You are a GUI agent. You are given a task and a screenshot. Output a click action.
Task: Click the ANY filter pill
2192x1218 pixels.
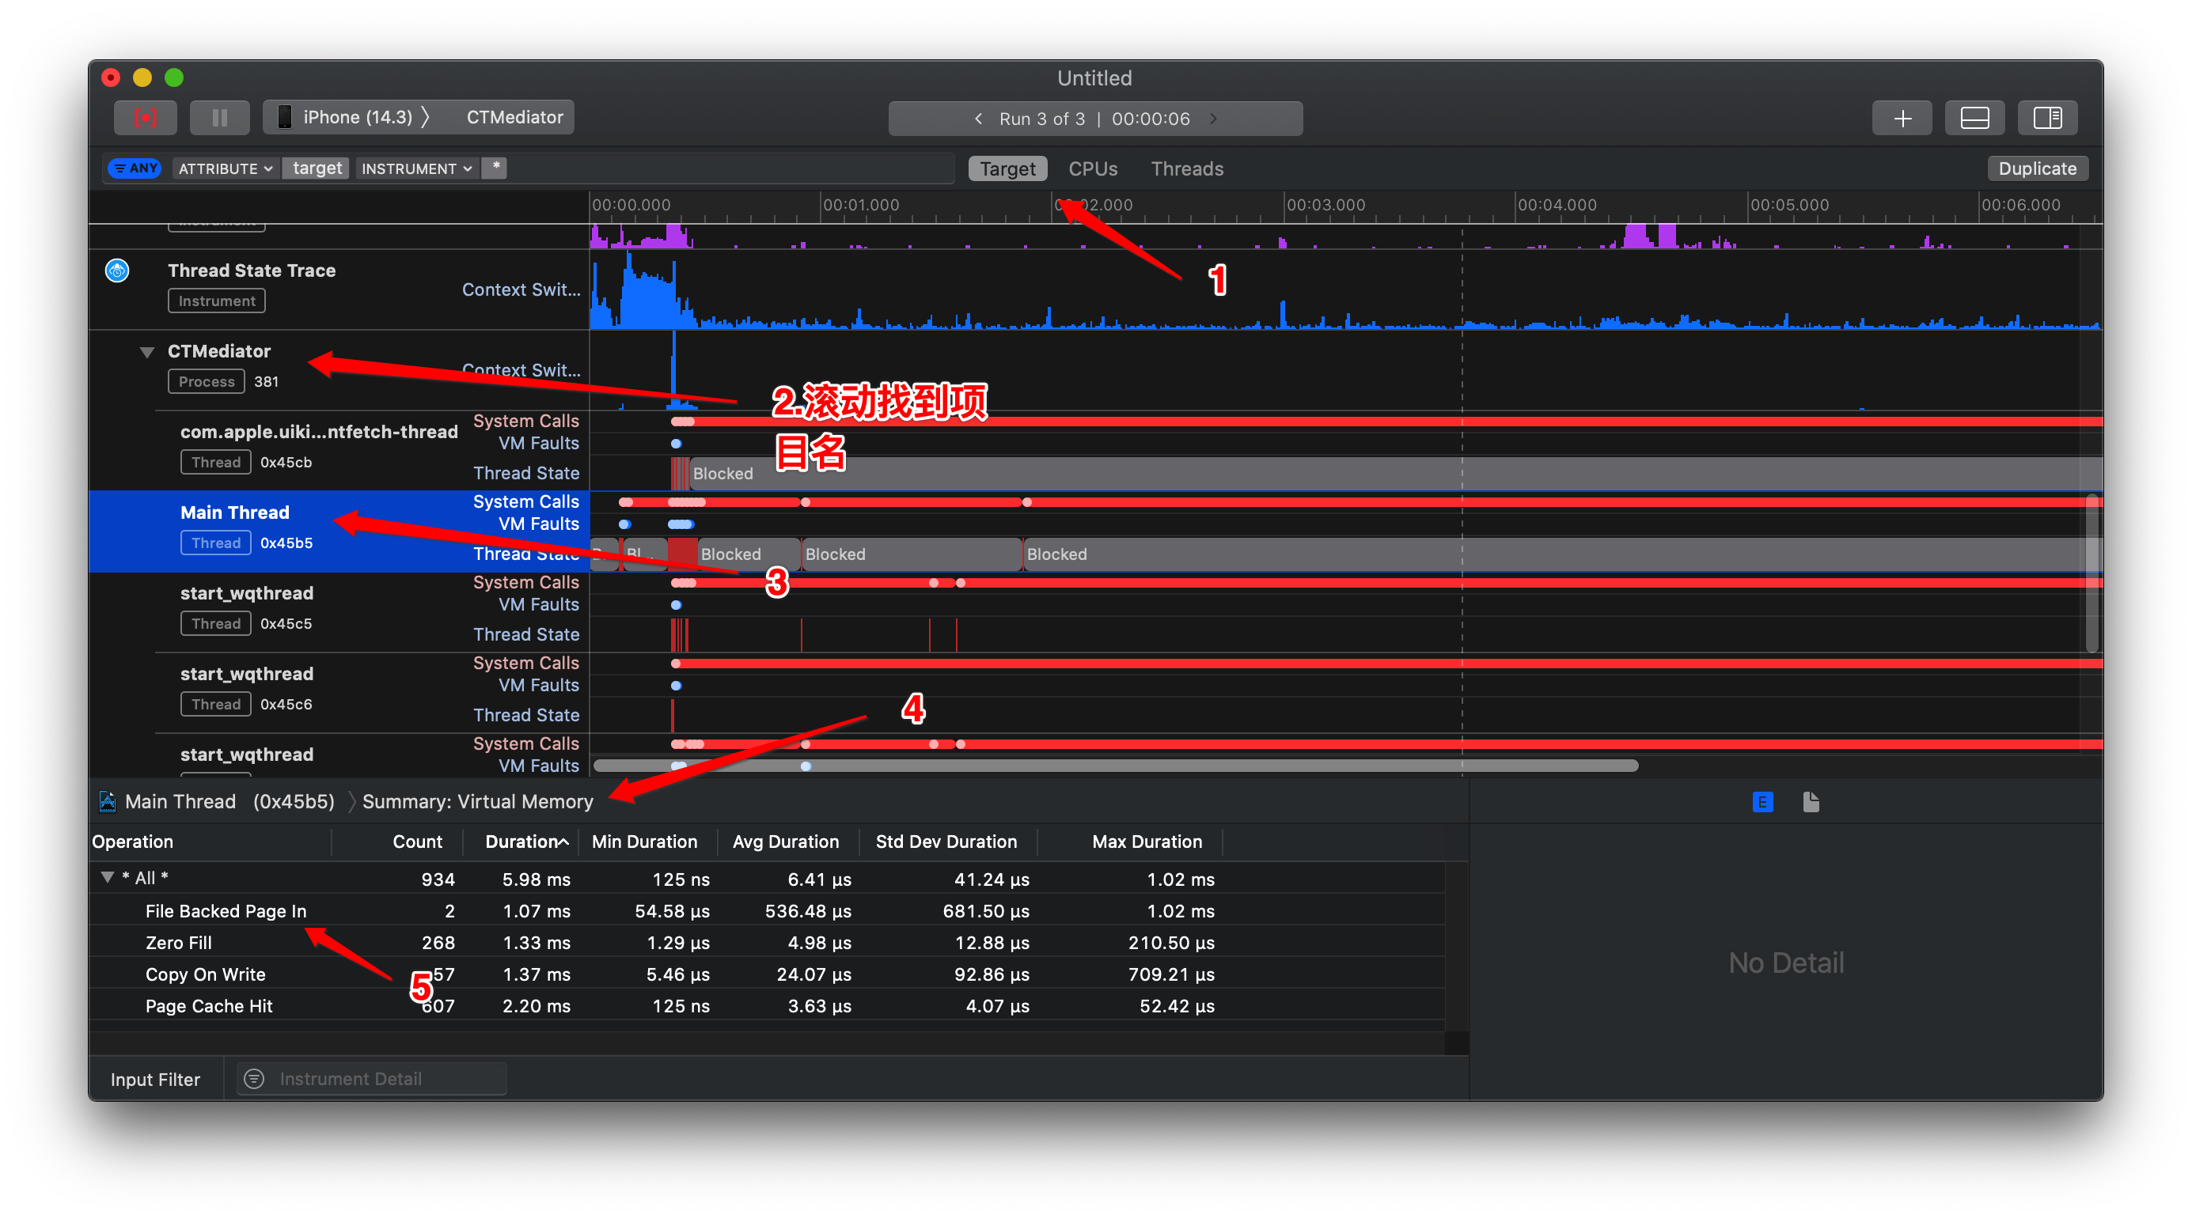point(136,168)
